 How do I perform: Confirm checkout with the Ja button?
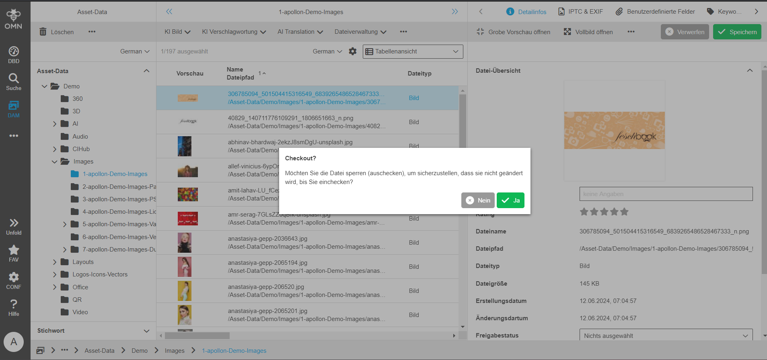510,200
